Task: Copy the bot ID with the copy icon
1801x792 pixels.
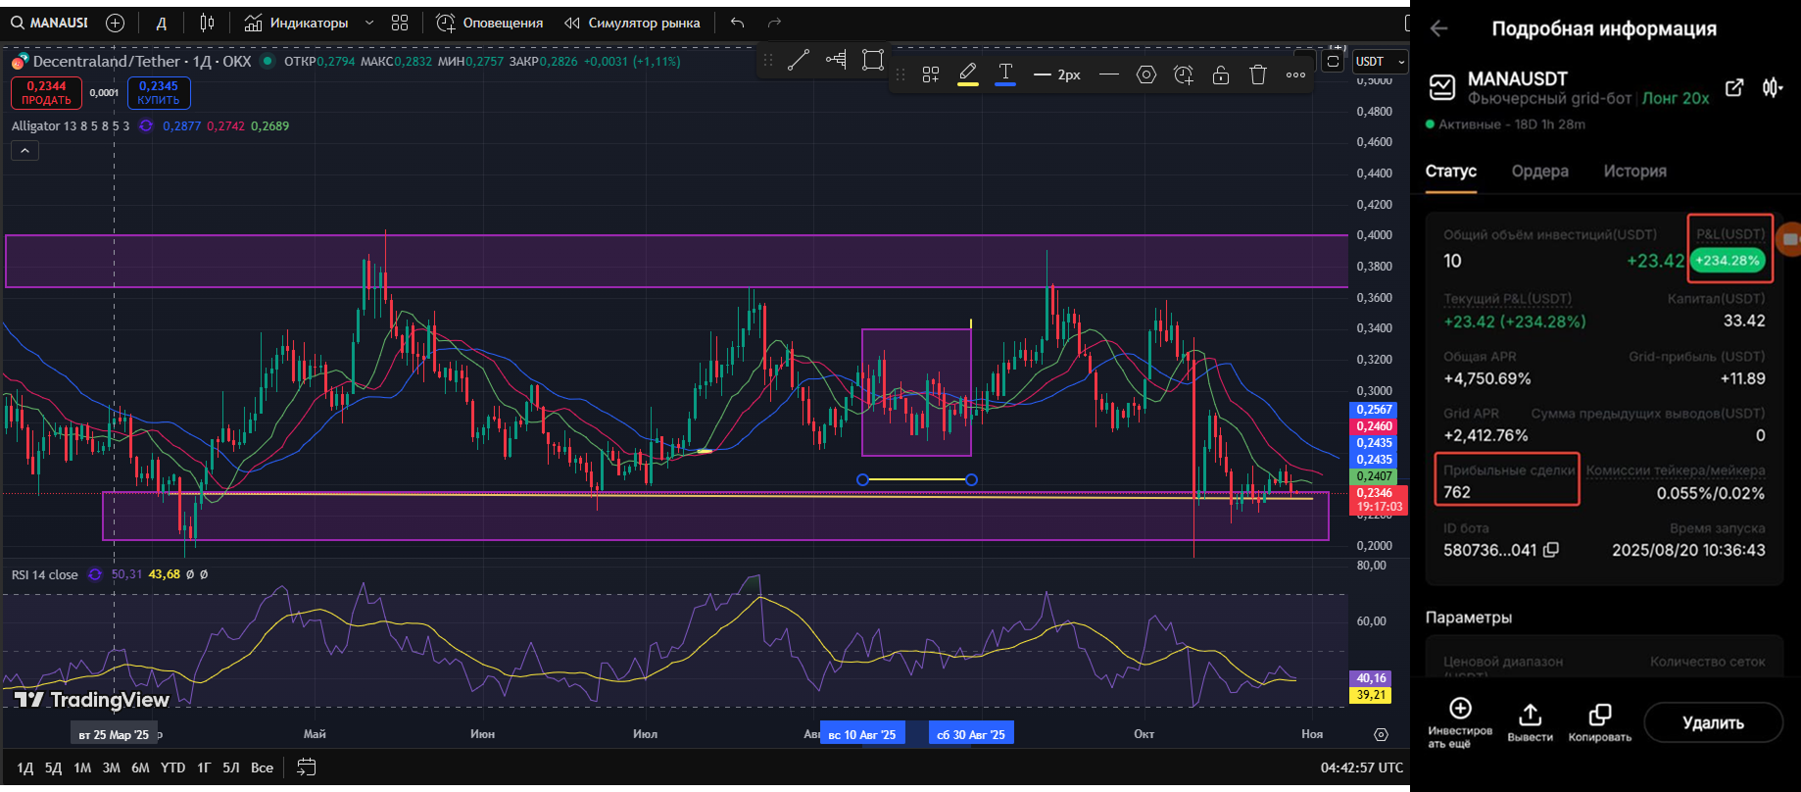Action: (1551, 550)
